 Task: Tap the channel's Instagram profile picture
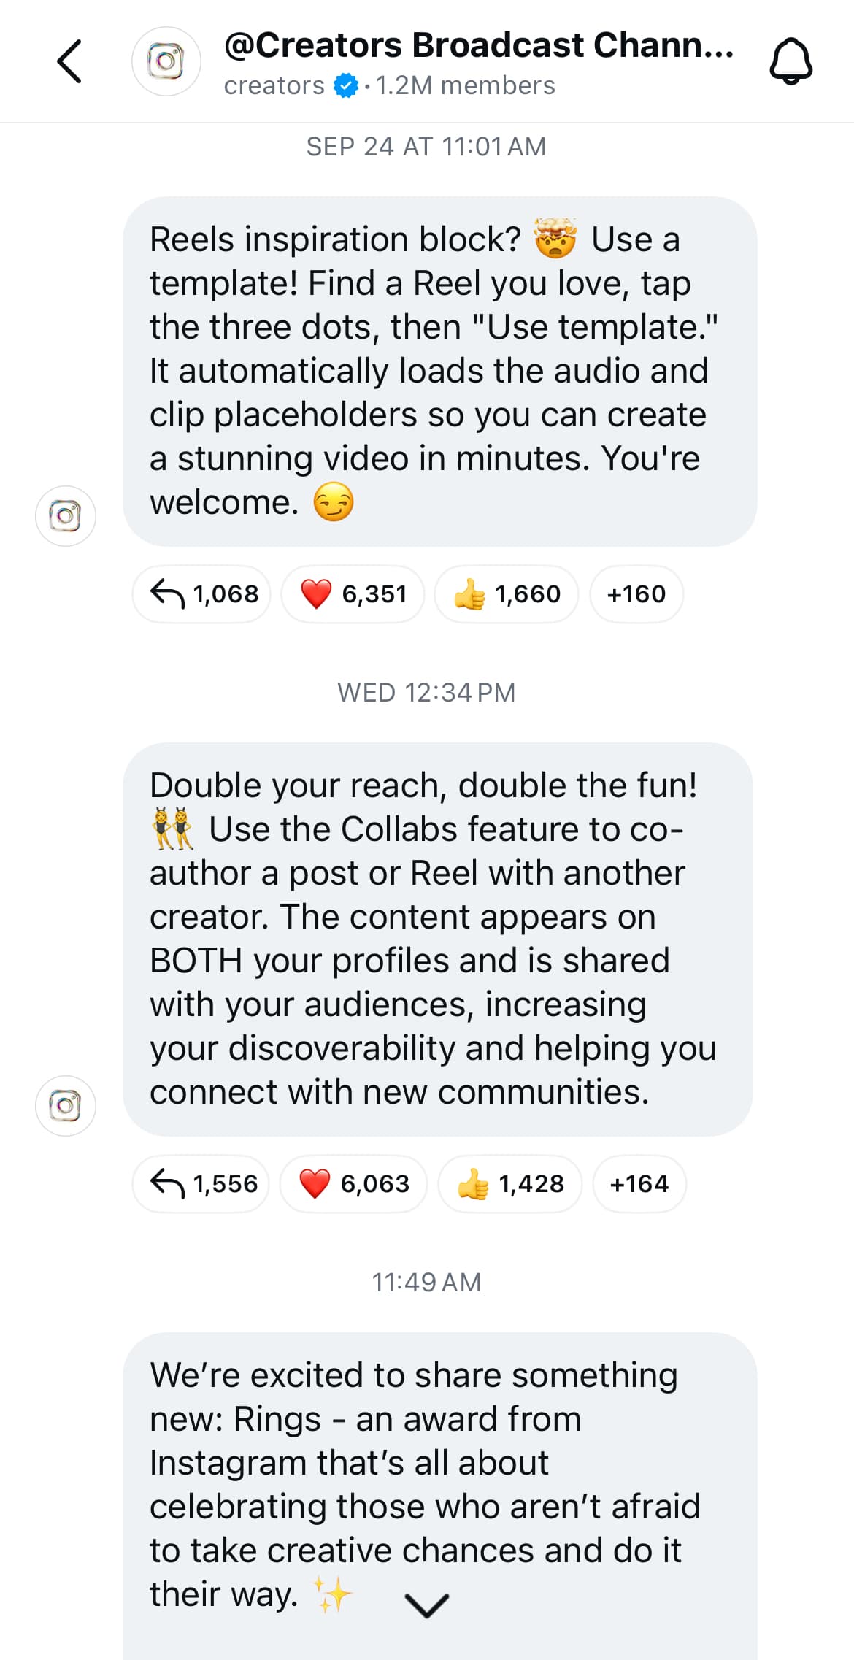tap(166, 61)
